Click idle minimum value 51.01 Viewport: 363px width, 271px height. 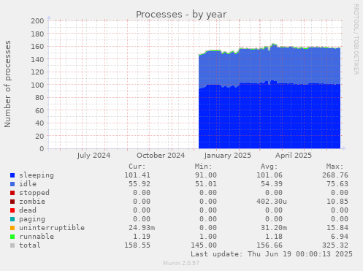click(206, 184)
